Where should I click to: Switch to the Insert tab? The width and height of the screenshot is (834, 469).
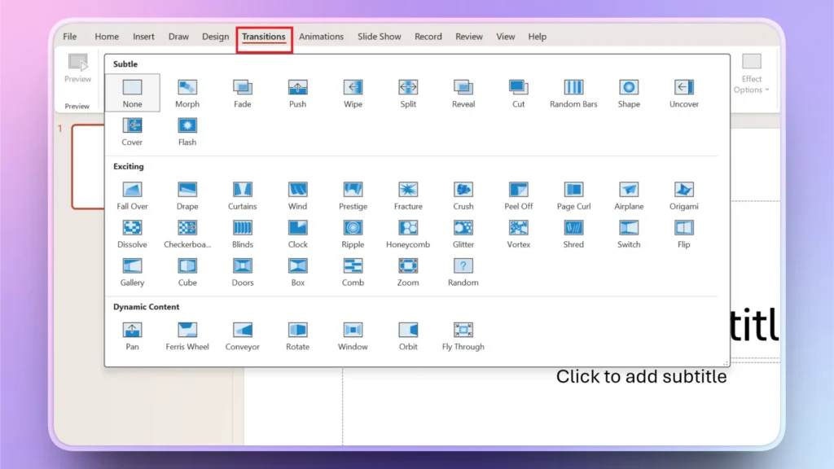click(x=143, y=37)
